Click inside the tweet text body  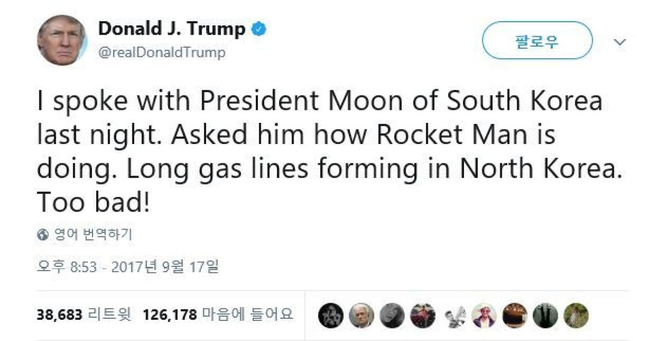coord(319,146)
